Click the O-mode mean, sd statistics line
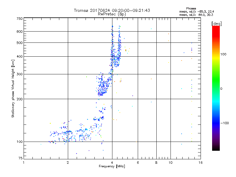Image resolution: width=236 pixels, height=177 pixels. pos(194,12)
